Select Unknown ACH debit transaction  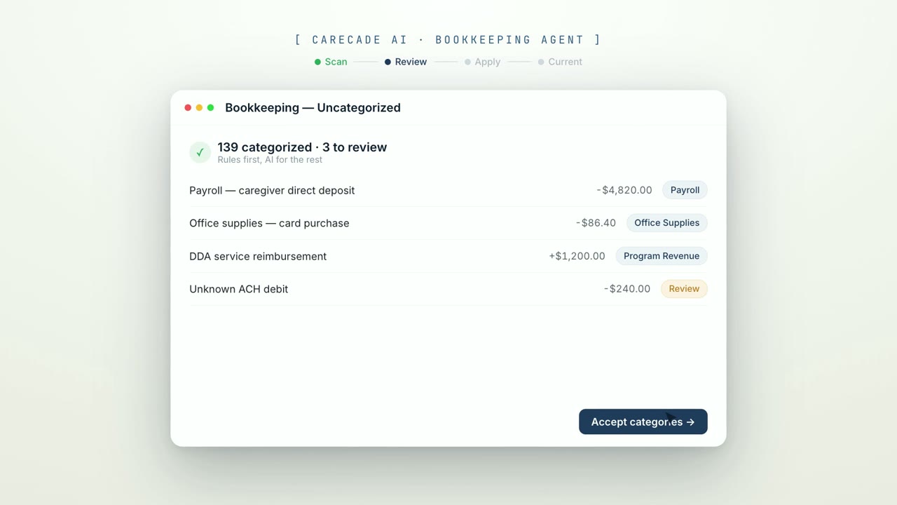(448, 289)
